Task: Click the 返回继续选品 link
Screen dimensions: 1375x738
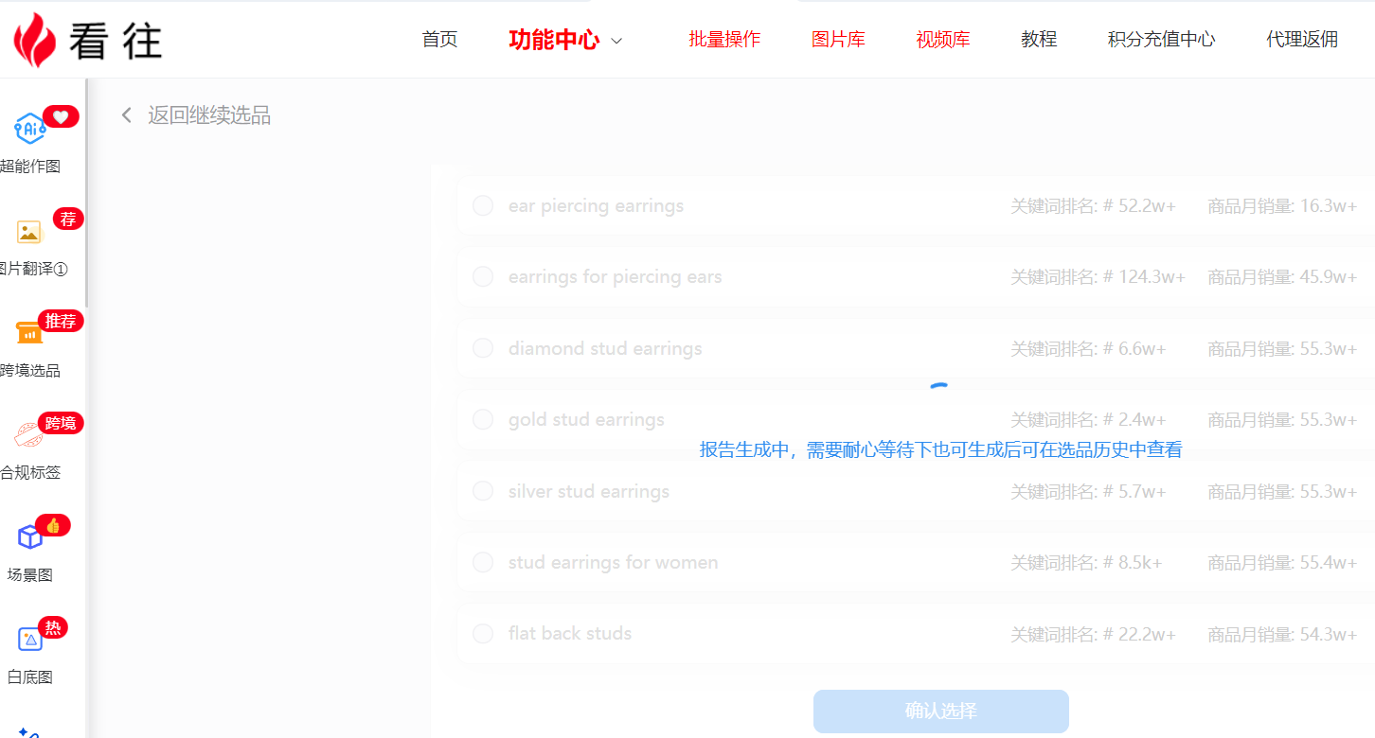Action: [x=209, y=115]
